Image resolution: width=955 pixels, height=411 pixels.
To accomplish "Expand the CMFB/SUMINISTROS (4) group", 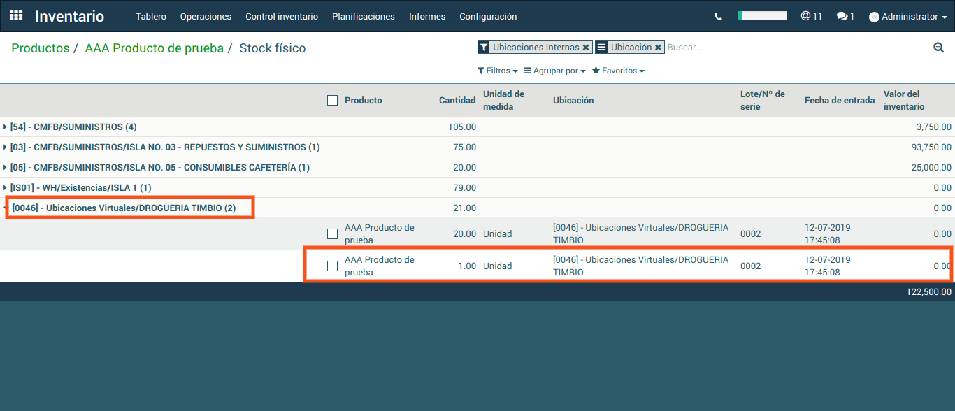I will coord(73,127).
